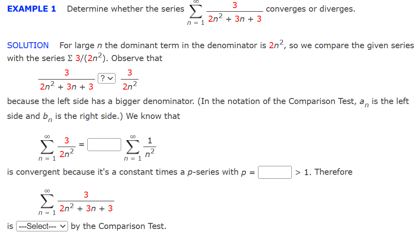Click the series term 3 over 2n²+3n+3
The width and height of the screenshot is (417, 239).
click(x=86, y=200)
